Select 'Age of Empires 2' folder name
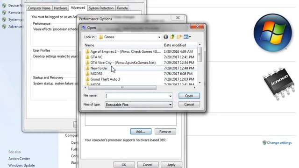The height and width of the screenshot is (168, 299). pyautogui.click(x=126, y=51)
